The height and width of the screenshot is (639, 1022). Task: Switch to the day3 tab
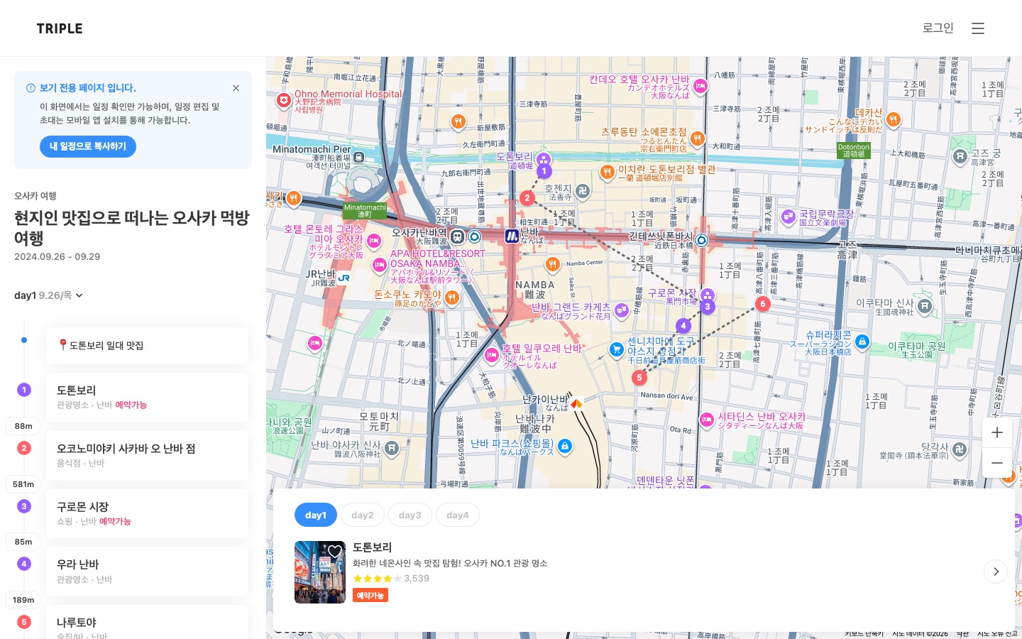(x=410, y=515)
